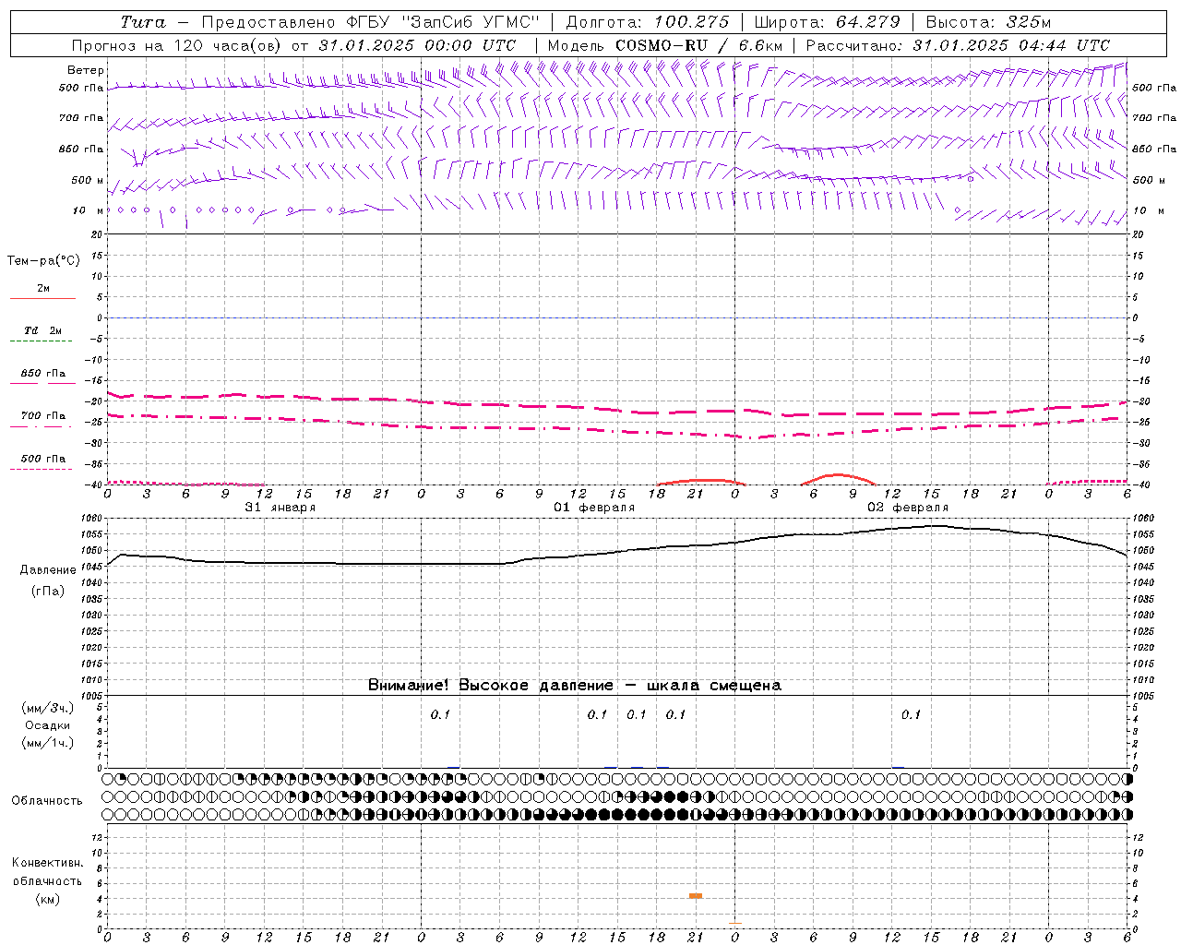This screenshot has width=1181, height=945.
Task: Click the "2м" temperature legend entry
Action: click(x=43, y=289)
